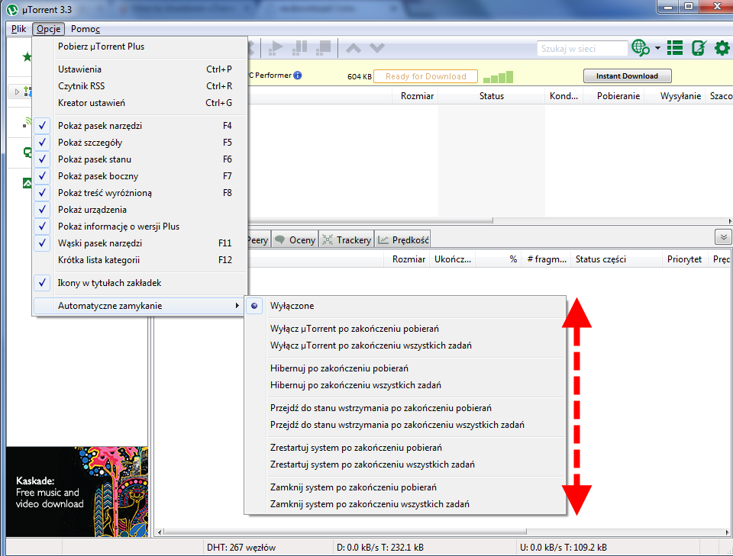The width and height of the screenshot is (733, 556).
Task: Click the torrents up/down arrows sidebar icon
Action: click(x=28, y=92)
